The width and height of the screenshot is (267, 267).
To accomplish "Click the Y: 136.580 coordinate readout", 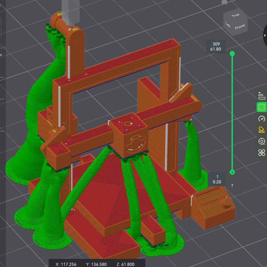I will (x=96, y=264).
